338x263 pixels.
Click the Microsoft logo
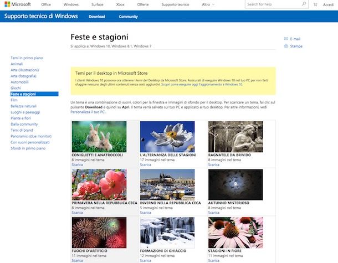(x=18, y=4)
